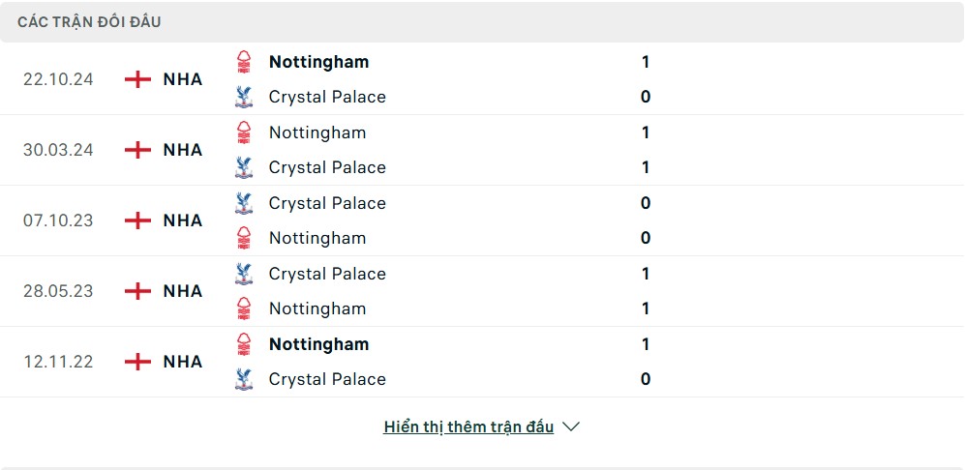Click the 'CÁC TRẬN ĐỐI ĐẦU' section header
The height and width of the screenshot is (470, 965).
pos(89,22)
